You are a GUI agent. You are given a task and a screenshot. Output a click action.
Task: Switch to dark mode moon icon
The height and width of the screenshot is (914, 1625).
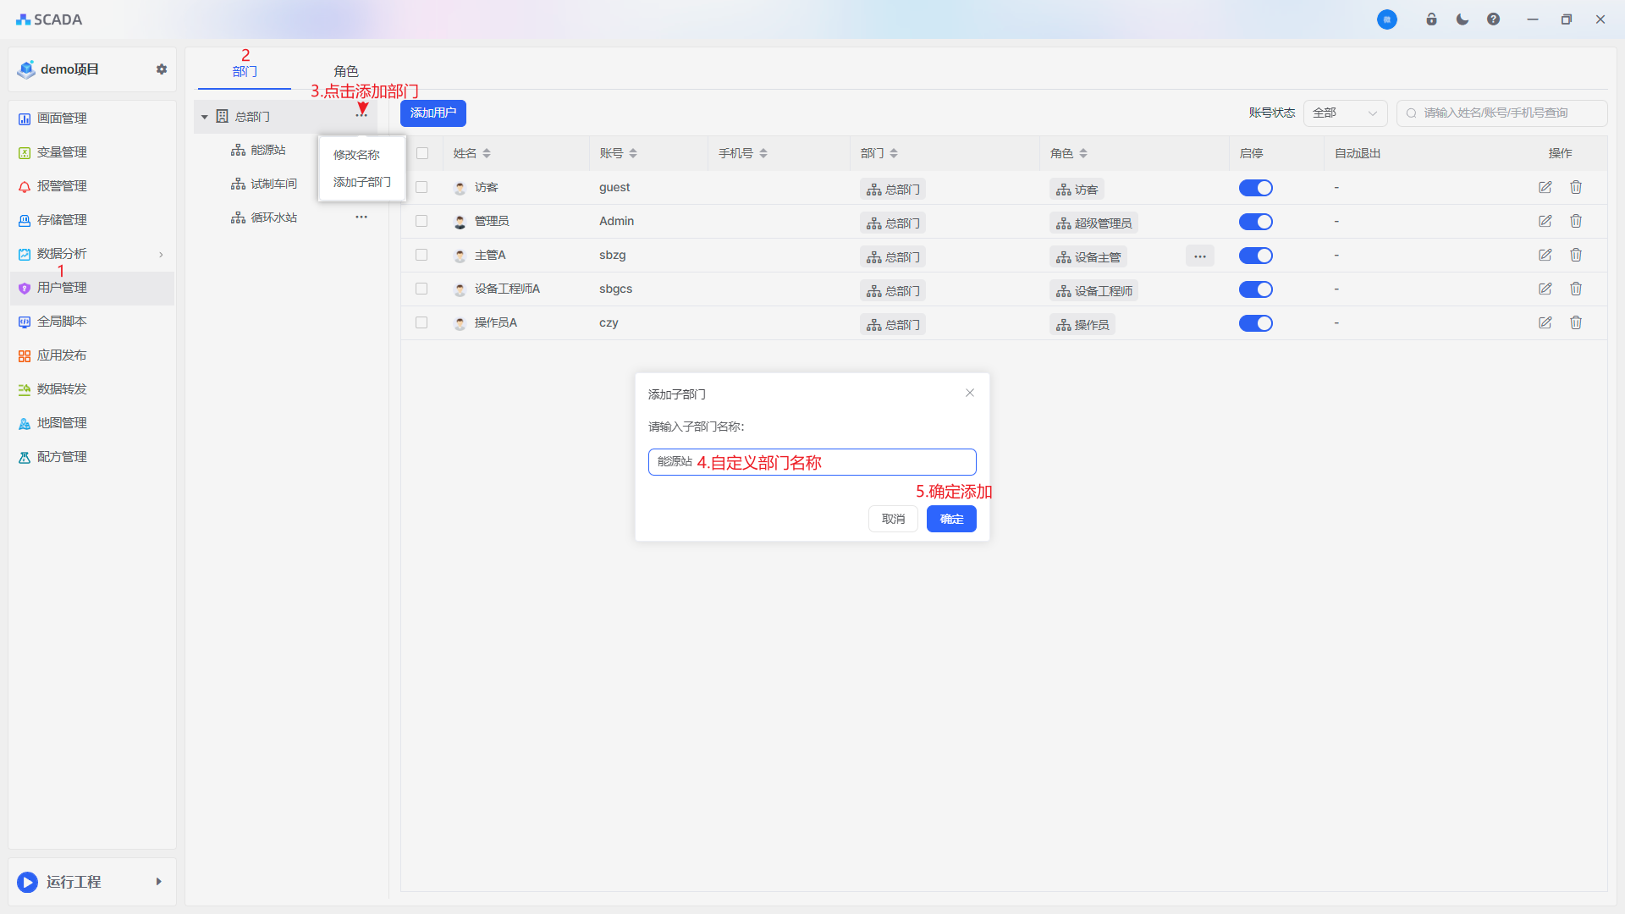tap(1462, 19)
